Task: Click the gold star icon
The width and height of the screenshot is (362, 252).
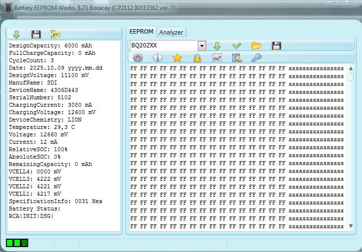Action: pyautogui.click(x=178, y=58)
